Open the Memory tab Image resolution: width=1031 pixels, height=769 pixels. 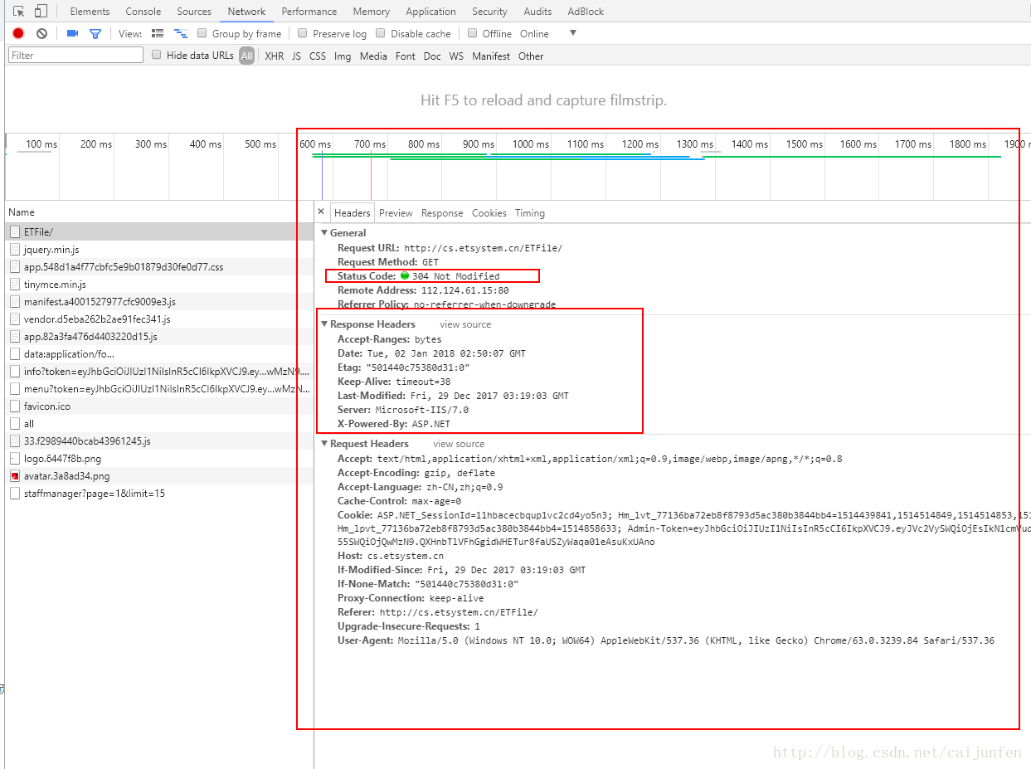tap(371, 12)
